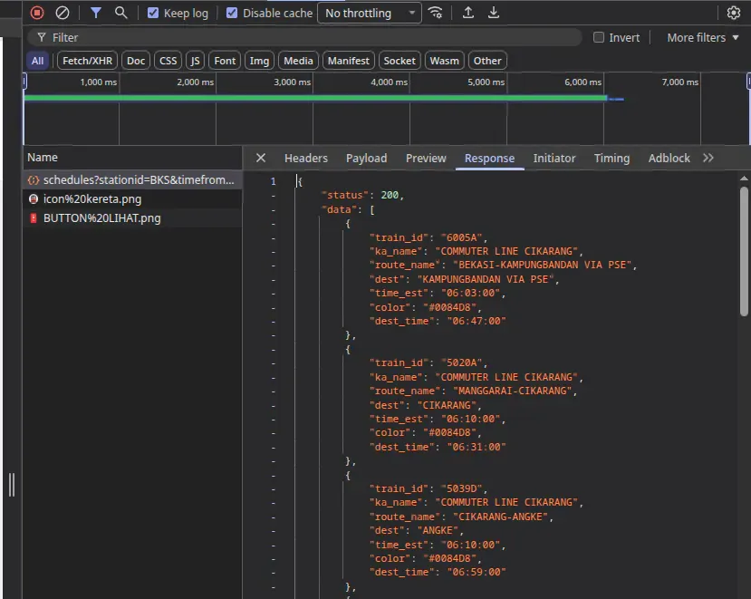Toggle Keep log checkbox
Screen dimensions: 751x599
click(153, 13)
